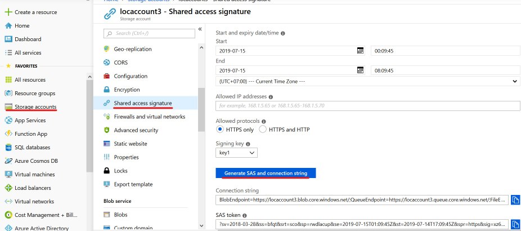Image resolution: width=521 pixels, height=231 pixels.
Task: Click the Resource groups cube icon
Action: coord(8,93)
